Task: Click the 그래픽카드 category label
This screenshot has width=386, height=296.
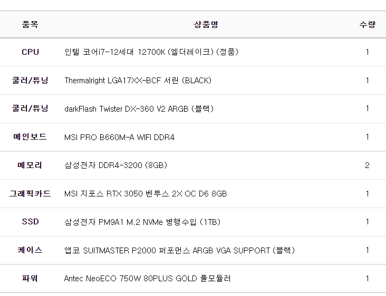Action: (x=30, y=194)
